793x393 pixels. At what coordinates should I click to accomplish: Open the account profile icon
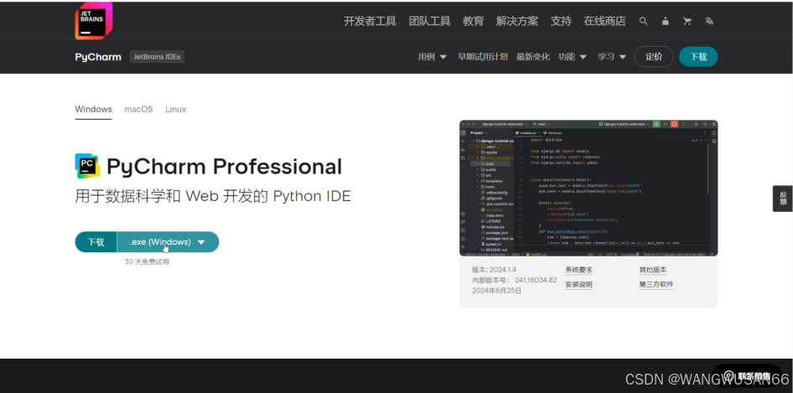click(665, 21)
